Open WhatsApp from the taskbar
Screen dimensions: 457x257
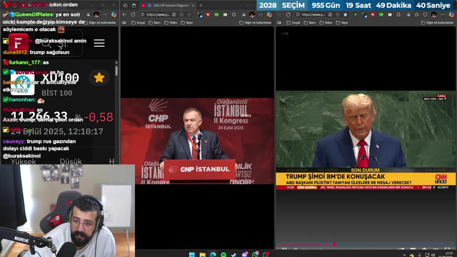tap(255, 255)
